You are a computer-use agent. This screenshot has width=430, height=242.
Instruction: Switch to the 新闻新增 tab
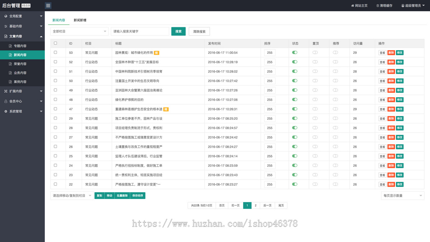tap(80, 20)
